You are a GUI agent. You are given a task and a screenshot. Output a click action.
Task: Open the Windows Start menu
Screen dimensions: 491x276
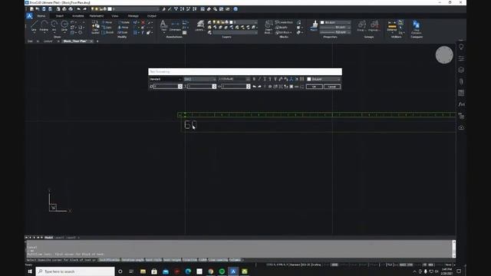[30, 271]
